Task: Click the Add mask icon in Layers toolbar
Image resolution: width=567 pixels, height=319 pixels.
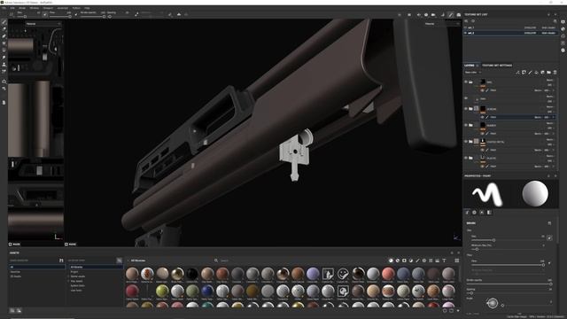Action: tap(524, 73)
